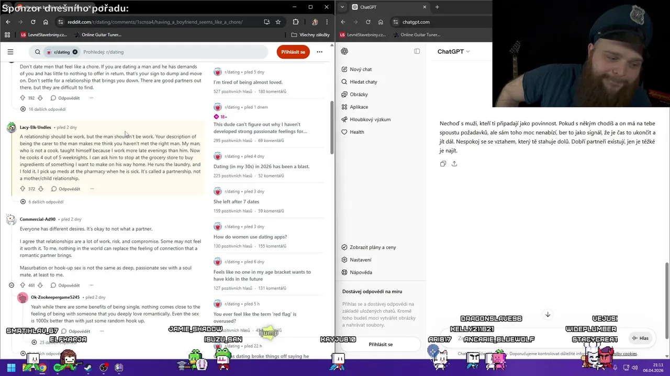Close the ChatGPT browser tab
Image resolution: width=670 pixels, height=376 pixels.
425,7
